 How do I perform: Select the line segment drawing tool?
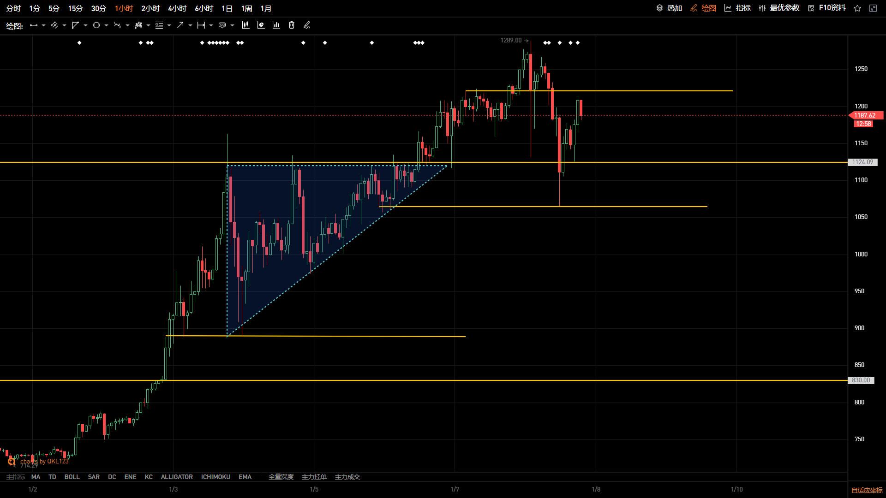coord(33,25)
